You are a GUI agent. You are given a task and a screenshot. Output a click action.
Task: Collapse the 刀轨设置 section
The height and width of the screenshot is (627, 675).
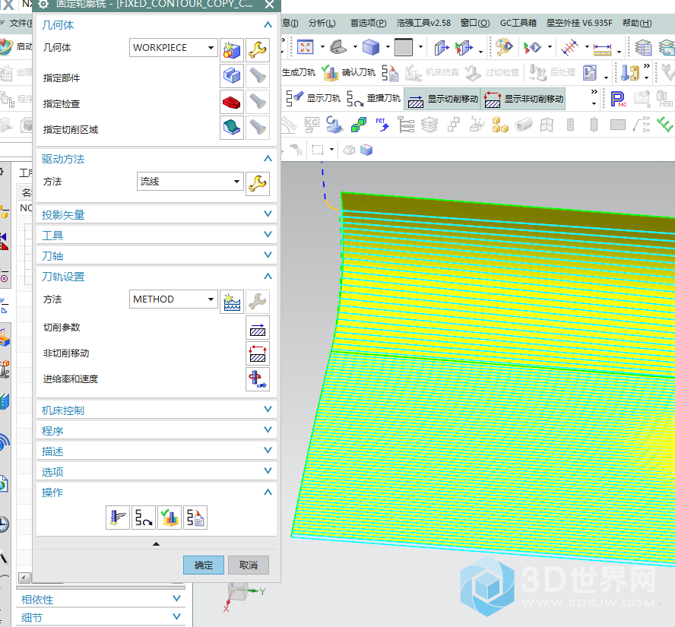point(268,276)
